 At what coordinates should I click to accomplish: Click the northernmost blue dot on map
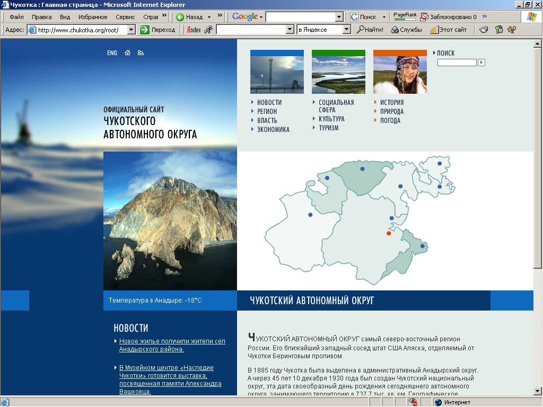[x=440, y=163]
